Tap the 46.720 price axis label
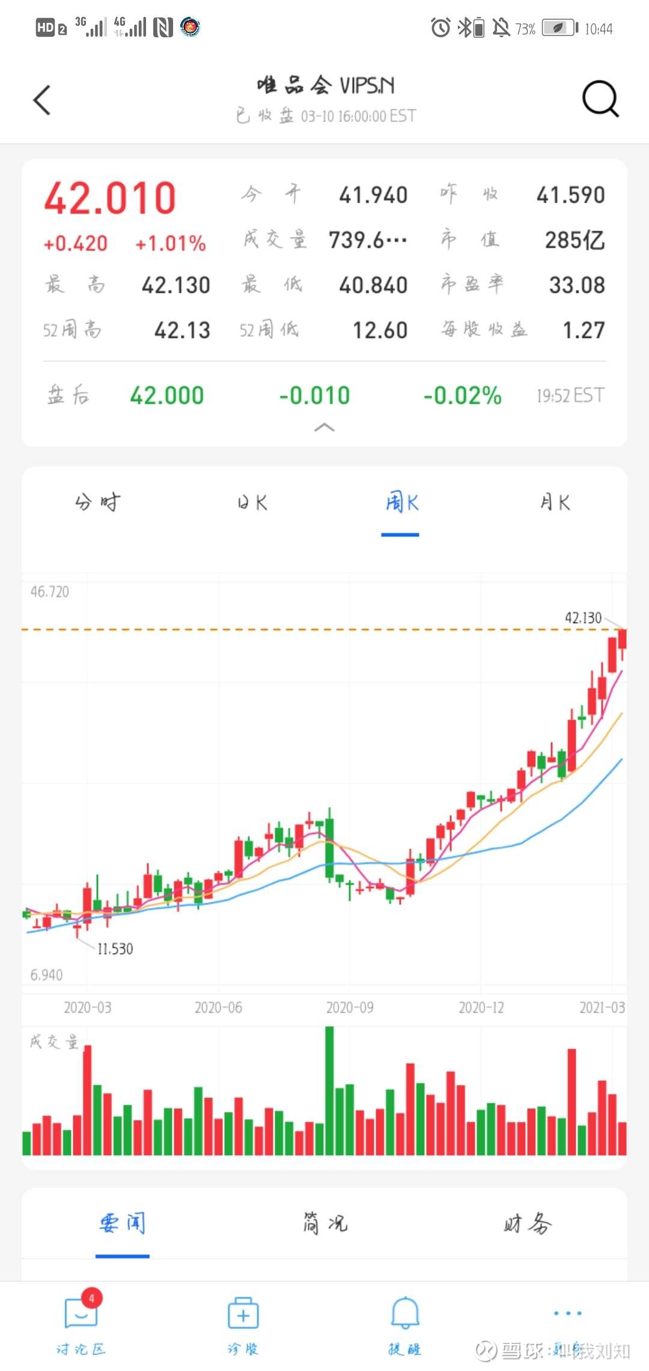 click(x=50, y=592)
